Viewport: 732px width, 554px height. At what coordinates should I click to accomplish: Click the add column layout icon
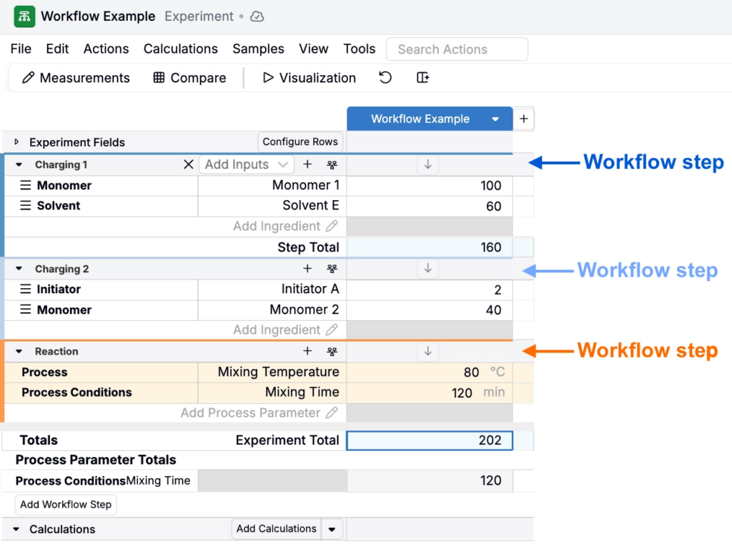(423, 77)
